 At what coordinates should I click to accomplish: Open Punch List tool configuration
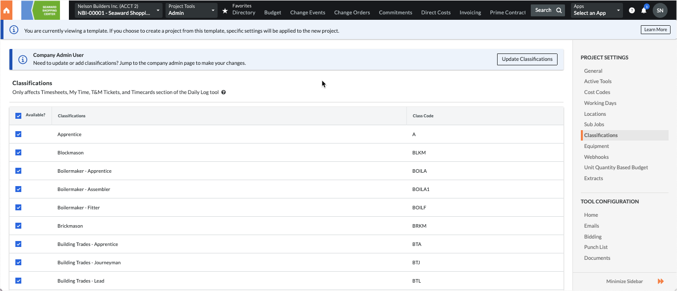pos(596,247)
